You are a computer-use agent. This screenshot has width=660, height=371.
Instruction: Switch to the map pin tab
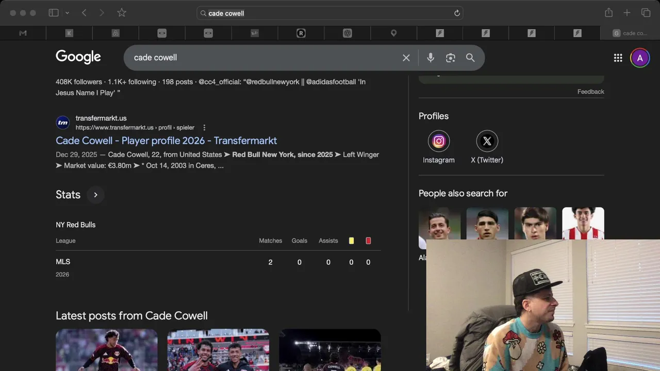(x=393, y=33)
